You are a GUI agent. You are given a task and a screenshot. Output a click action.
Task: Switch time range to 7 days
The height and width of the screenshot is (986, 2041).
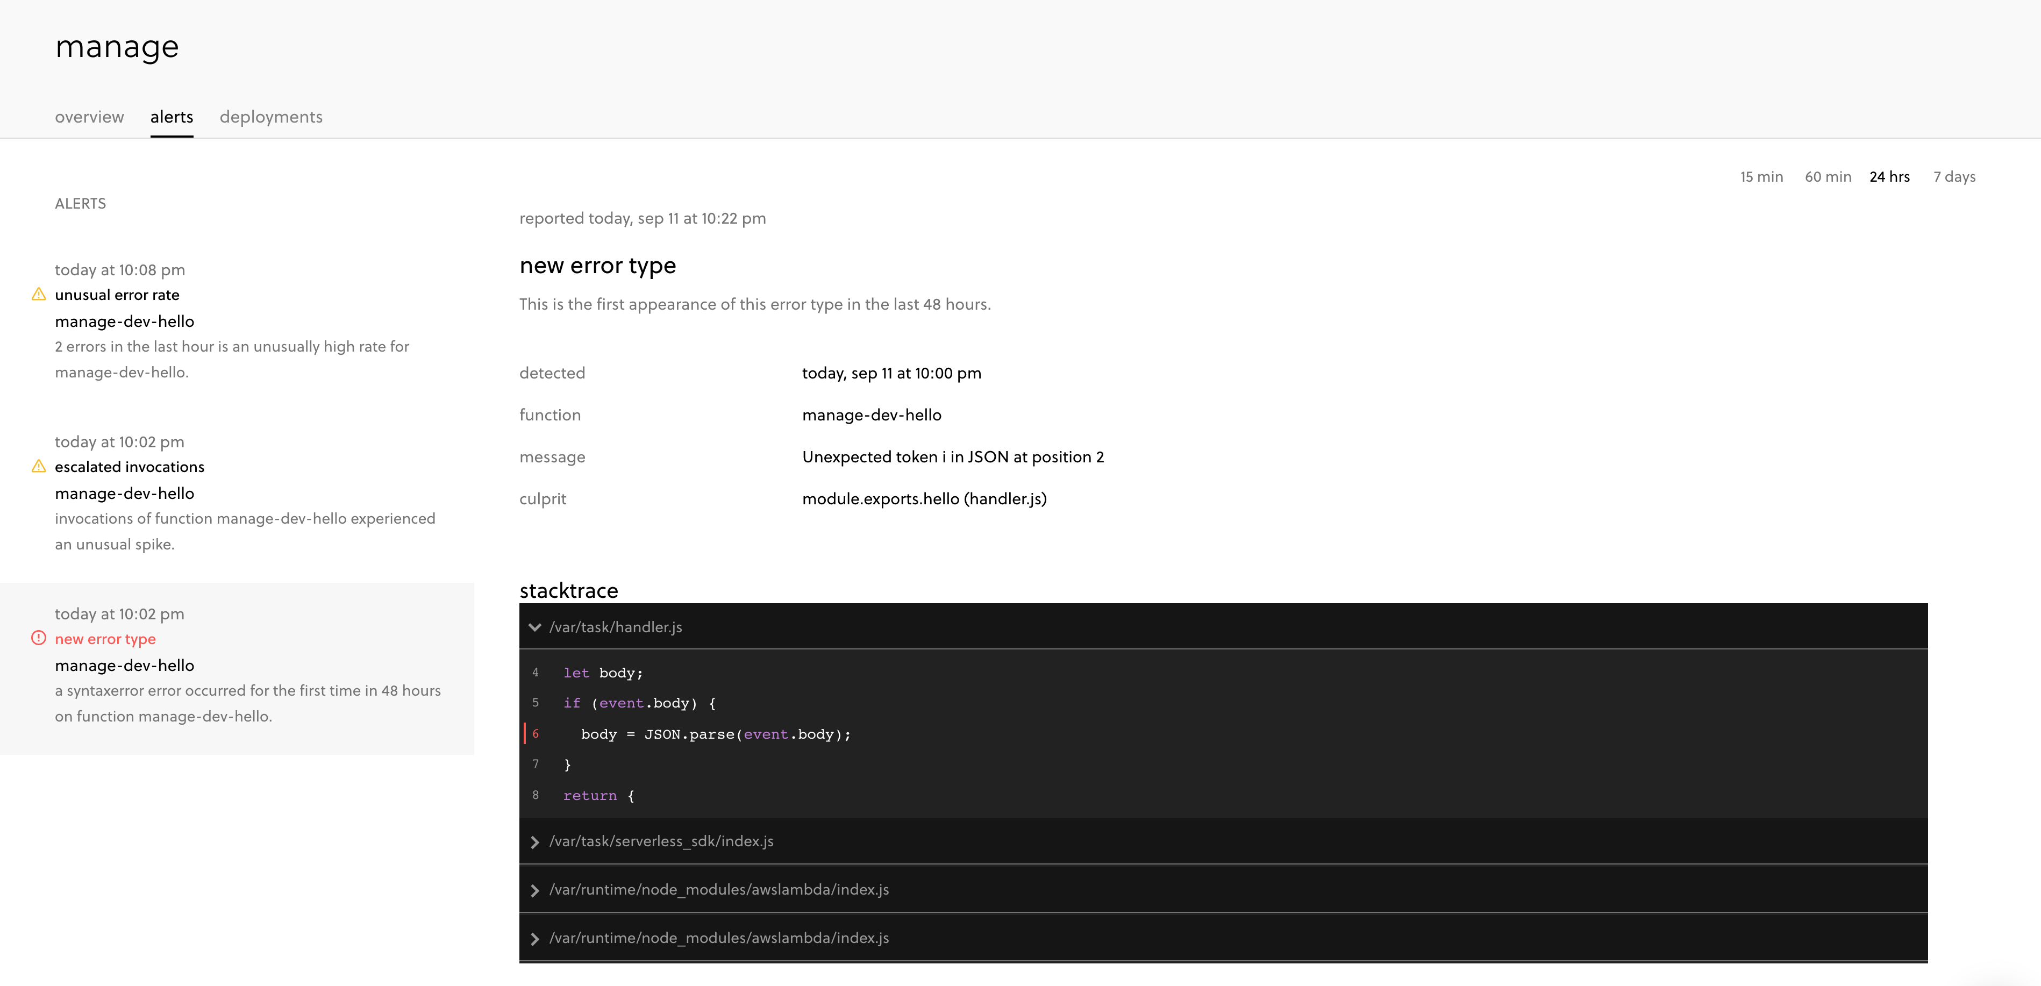(1954, 176)
